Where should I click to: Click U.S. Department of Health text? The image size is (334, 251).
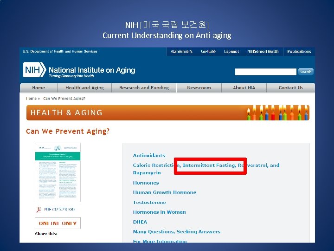click(x=60, y=52)
